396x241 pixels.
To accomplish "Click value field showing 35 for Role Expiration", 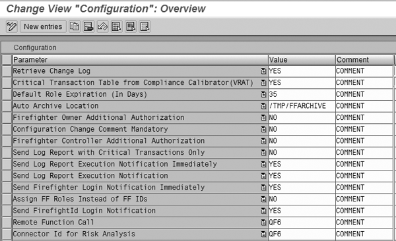I will pos(302,94).
